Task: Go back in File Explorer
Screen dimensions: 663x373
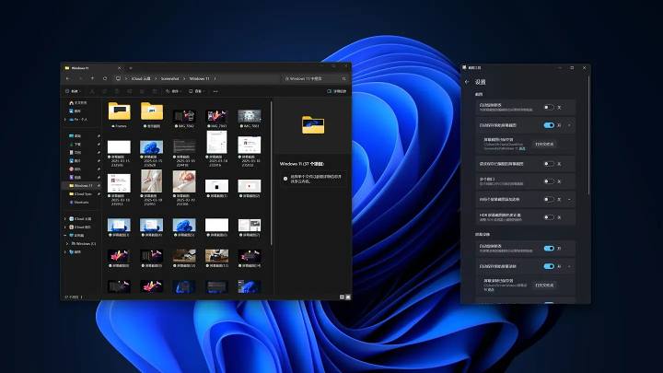Action: pos(68,78)
